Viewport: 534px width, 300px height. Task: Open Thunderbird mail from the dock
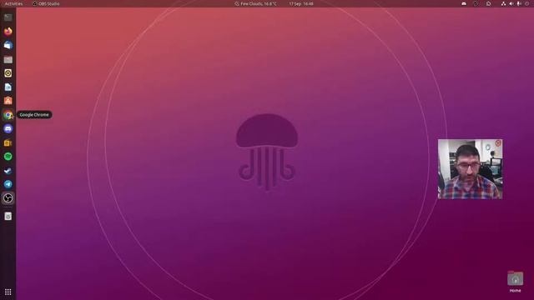click(8, 45)
